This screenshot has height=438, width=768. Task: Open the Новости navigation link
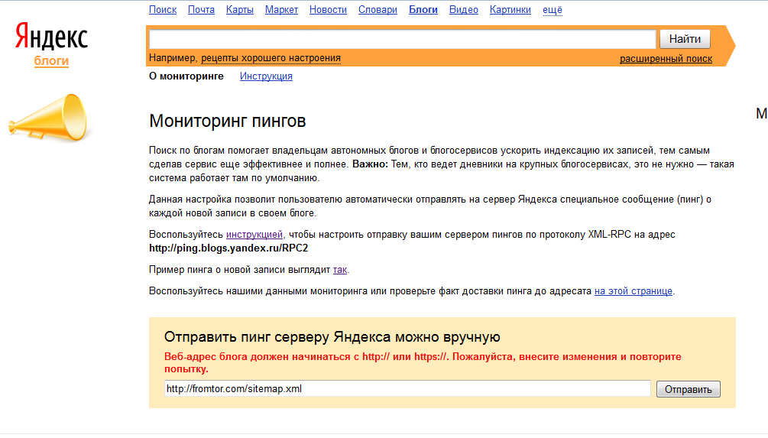328,10
